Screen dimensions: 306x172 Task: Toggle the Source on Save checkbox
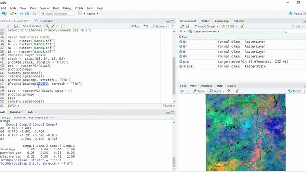pos(21,26)
